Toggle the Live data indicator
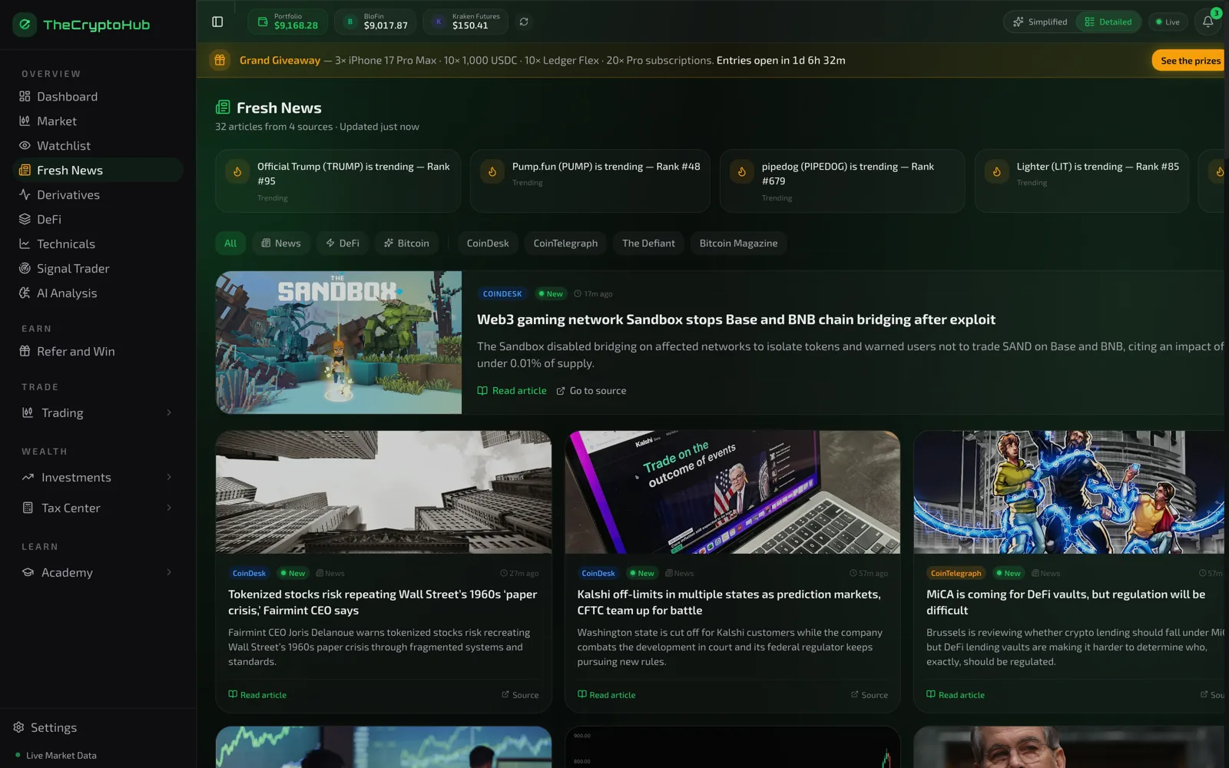This screenshot has width=1229, height=768. click(x=1168, y=22)
